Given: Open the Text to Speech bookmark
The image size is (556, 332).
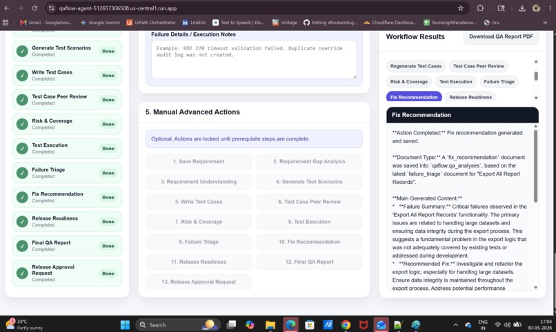Looking at the screenshot, I should click(x=238, y=23).
